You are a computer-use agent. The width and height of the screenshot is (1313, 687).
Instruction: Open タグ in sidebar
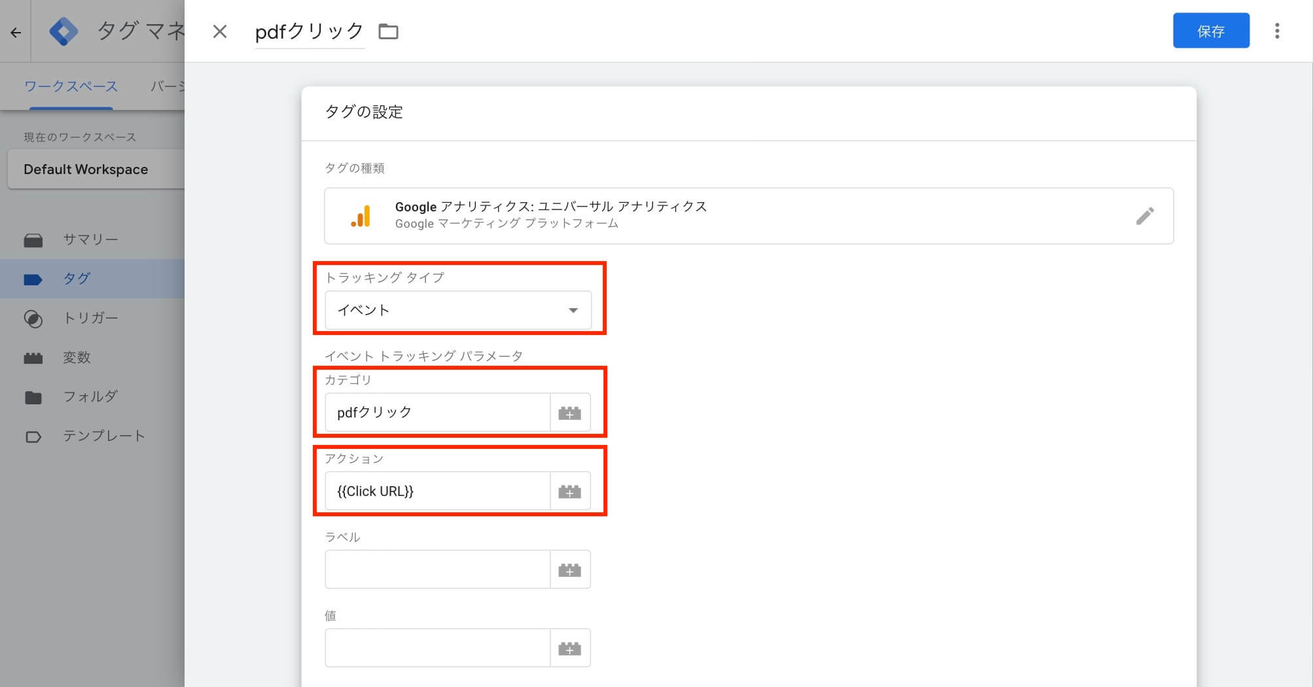(x=92, y=279)
